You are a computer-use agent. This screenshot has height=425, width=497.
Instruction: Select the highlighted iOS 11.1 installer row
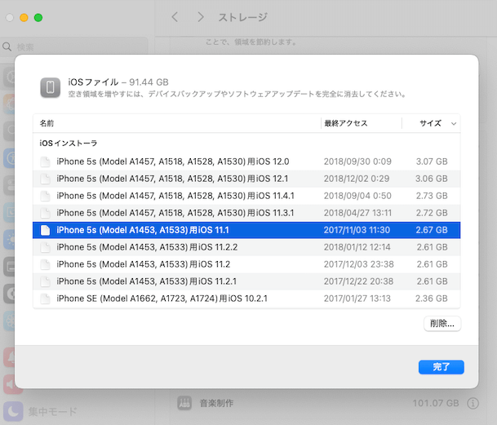pos(246,230)
